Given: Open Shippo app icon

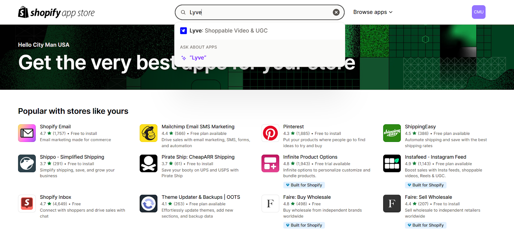Looking at the screenshot, I should [x=27, y=163].
